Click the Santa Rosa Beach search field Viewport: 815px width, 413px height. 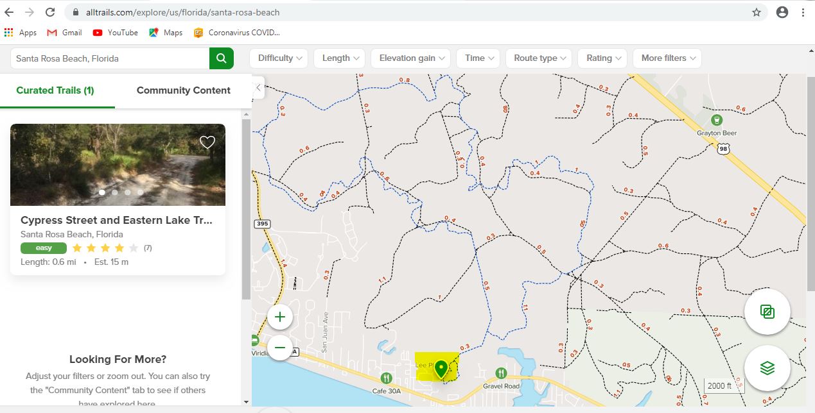coord(109,58)
